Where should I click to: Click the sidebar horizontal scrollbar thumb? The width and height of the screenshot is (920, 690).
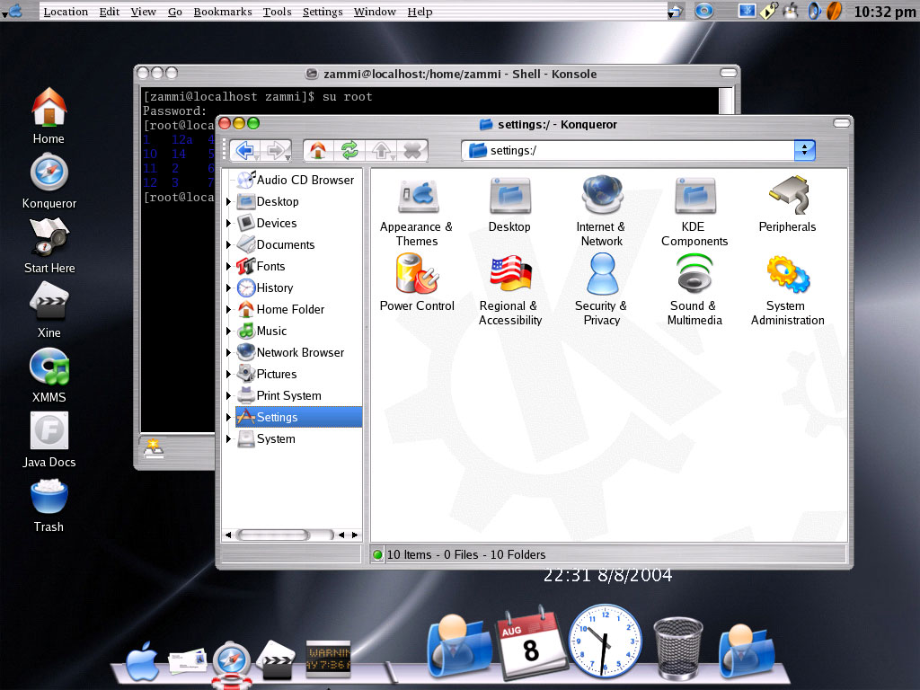pyautogui.click(x=273, y=535)
